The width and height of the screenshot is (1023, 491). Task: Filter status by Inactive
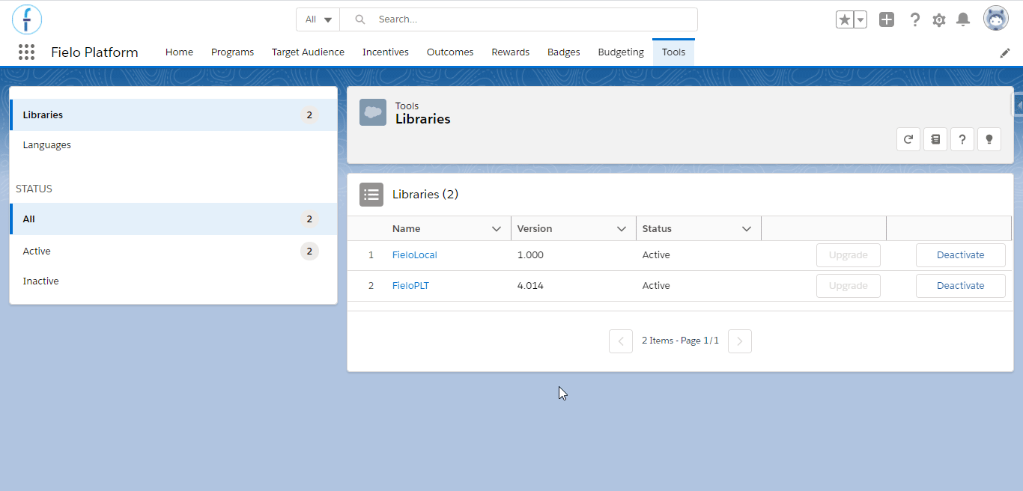click(x=173, y=281)
